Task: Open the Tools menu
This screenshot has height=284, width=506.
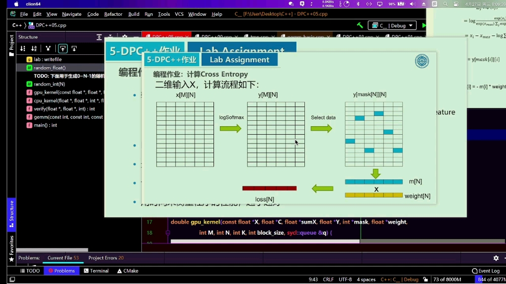Action: pyautogui.click(x=164, y=14)
